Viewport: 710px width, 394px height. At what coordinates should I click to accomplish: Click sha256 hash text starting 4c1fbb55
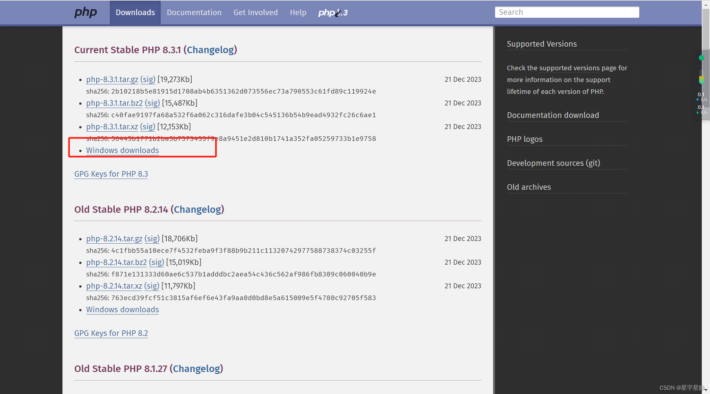(244, 251)
